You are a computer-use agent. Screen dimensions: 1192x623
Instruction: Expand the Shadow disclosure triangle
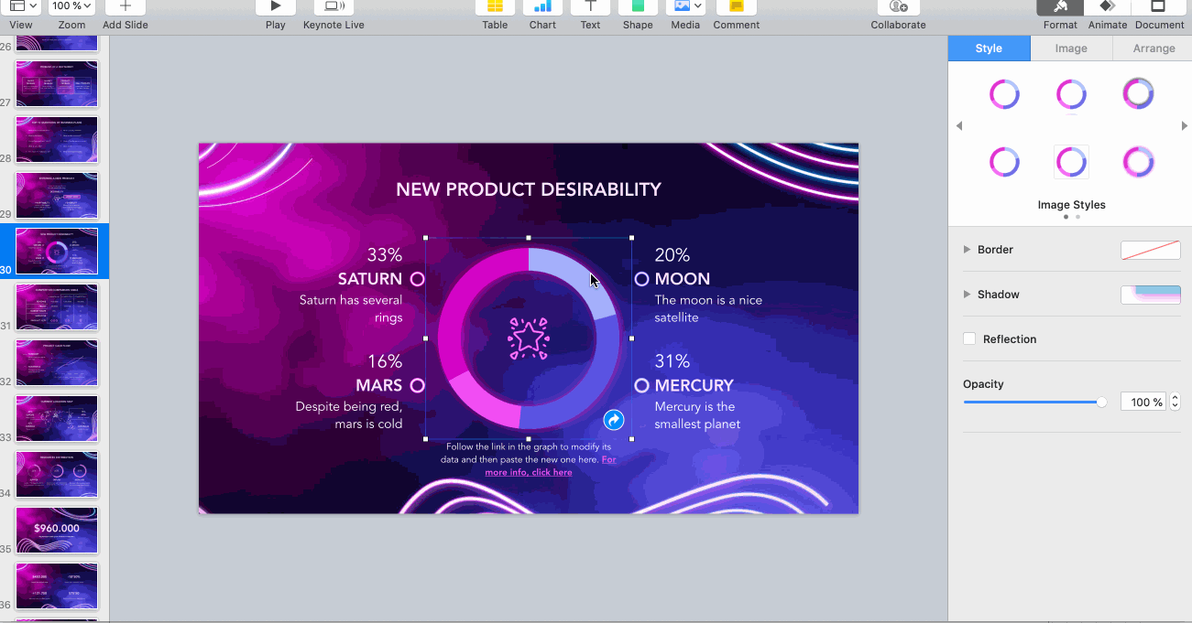(967, 295)
